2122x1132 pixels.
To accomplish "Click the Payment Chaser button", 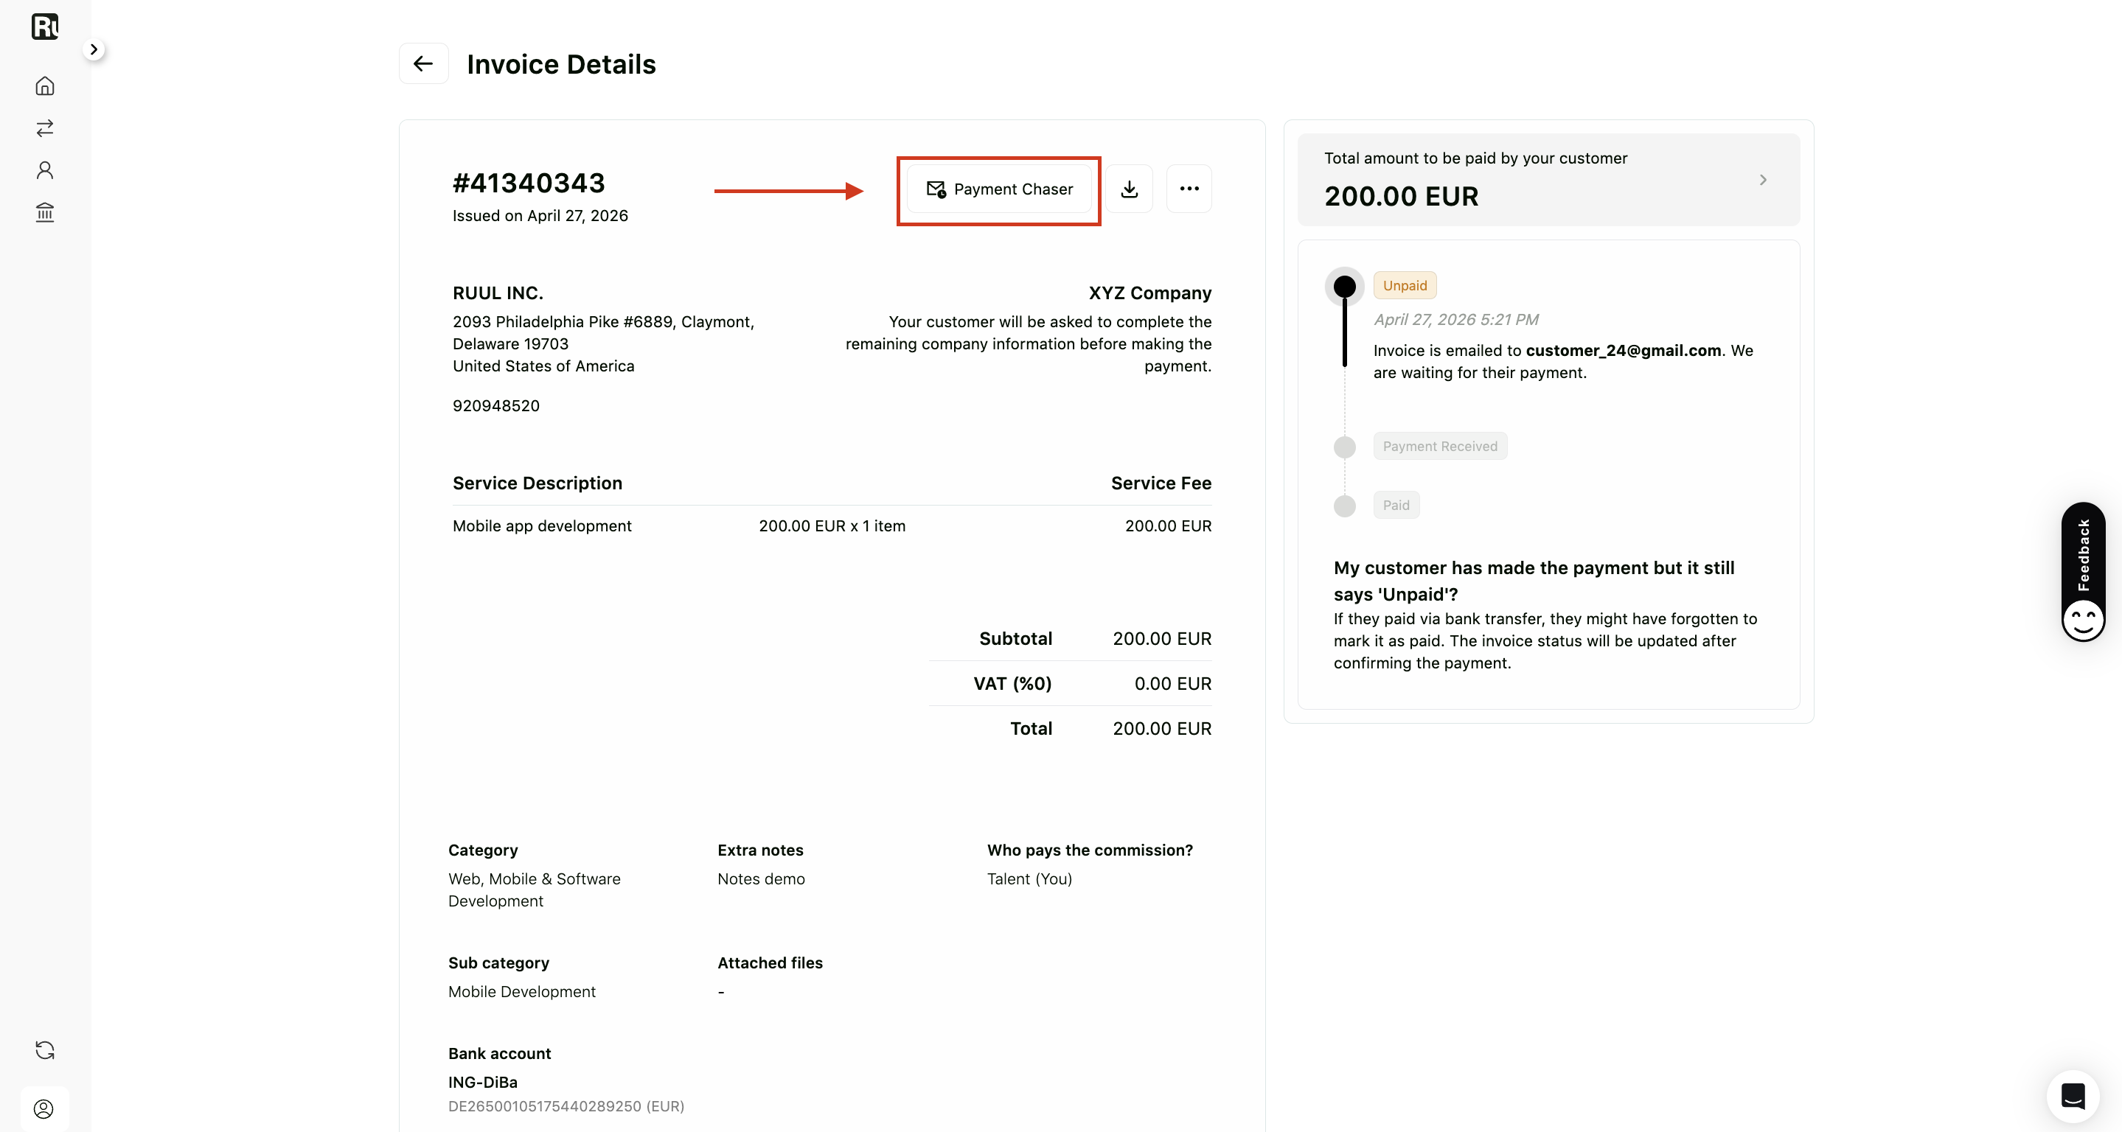I will point(999,189).
